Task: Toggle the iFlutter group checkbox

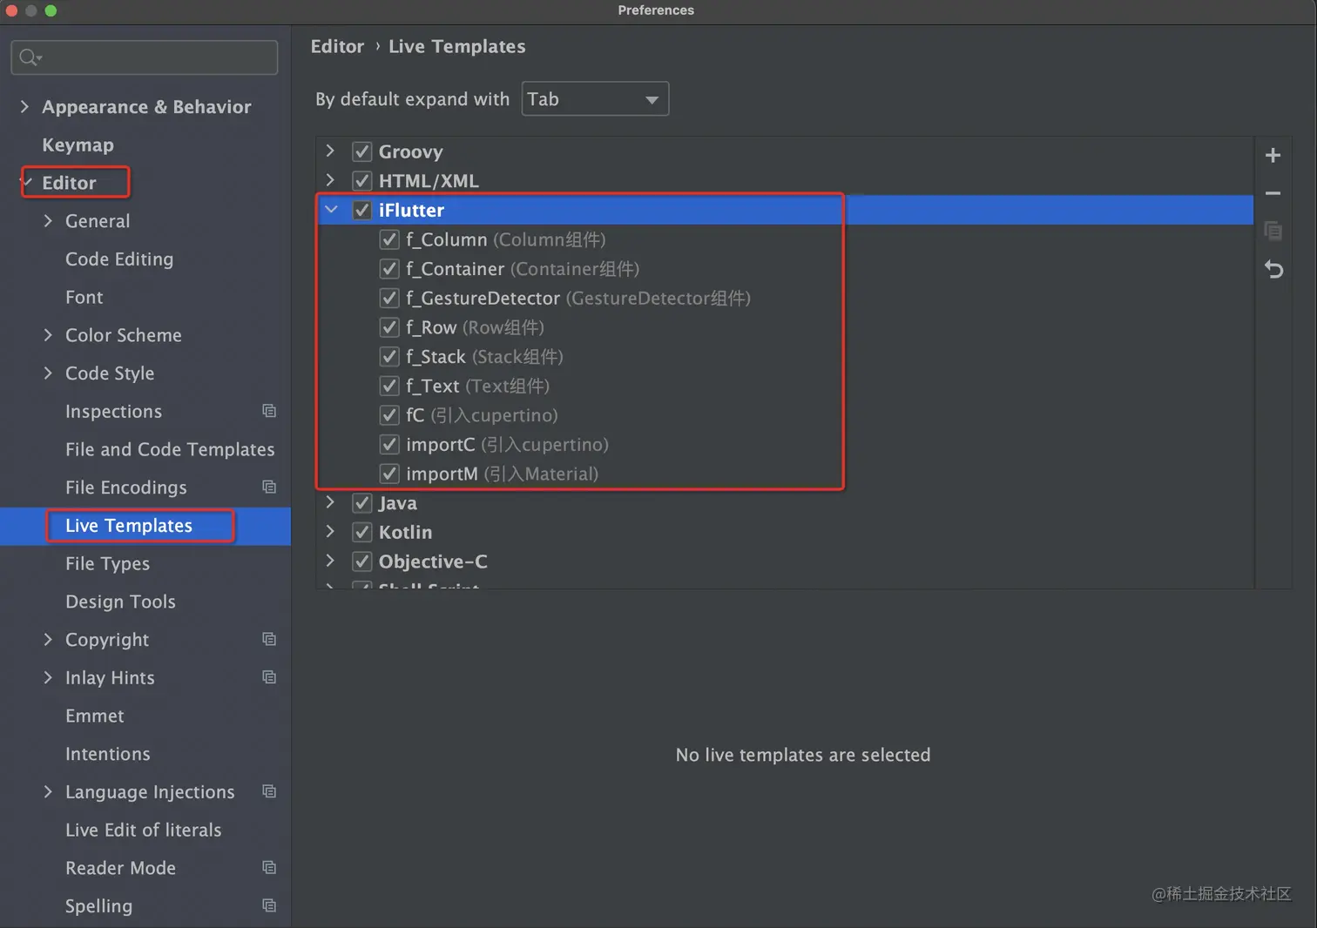Action: (362, 210)
